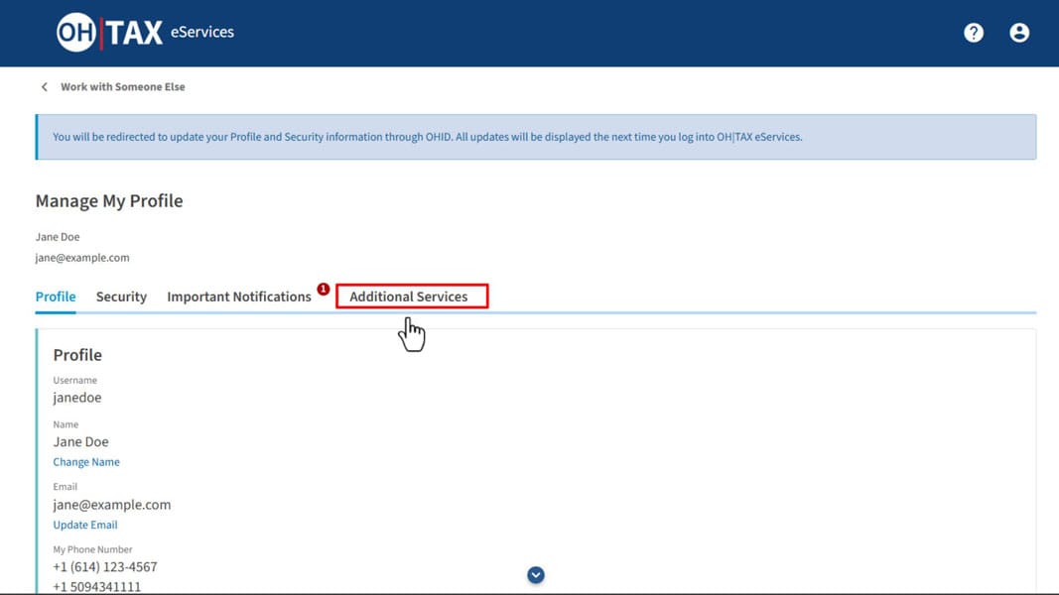Click the Update Email link
Viewport: 1059px width, 595px height.
point(85,525)
